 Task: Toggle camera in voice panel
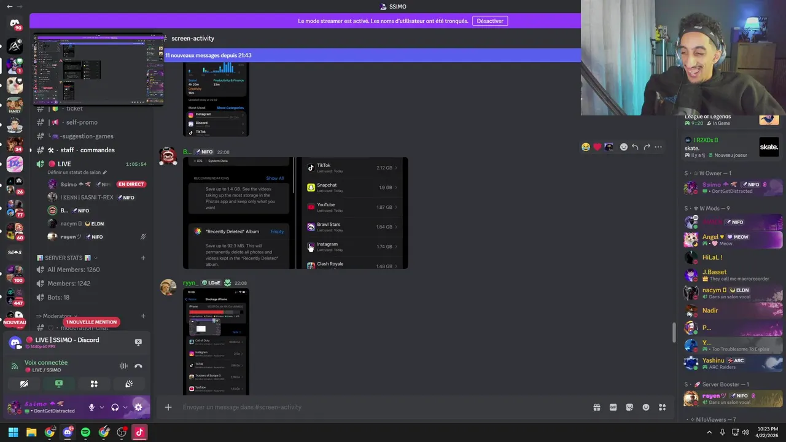pyautogui.click(x=24, y=384)
